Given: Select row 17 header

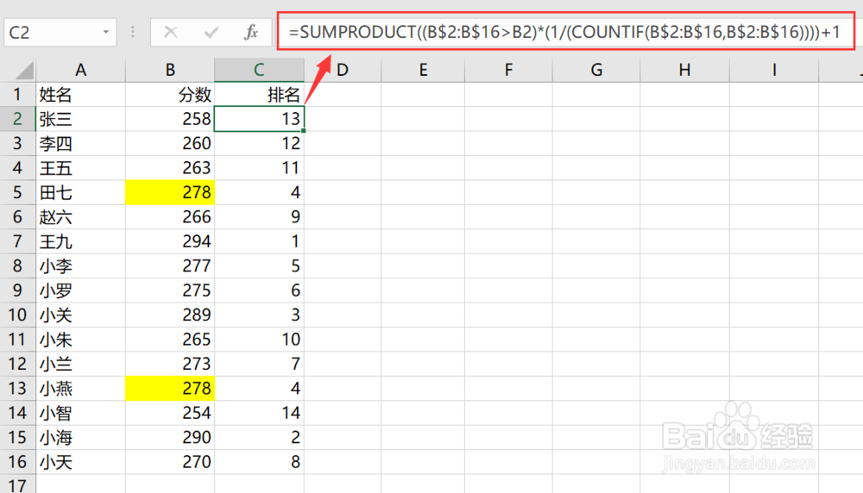Looking at the screenshot, I should [x=17, y=484].
